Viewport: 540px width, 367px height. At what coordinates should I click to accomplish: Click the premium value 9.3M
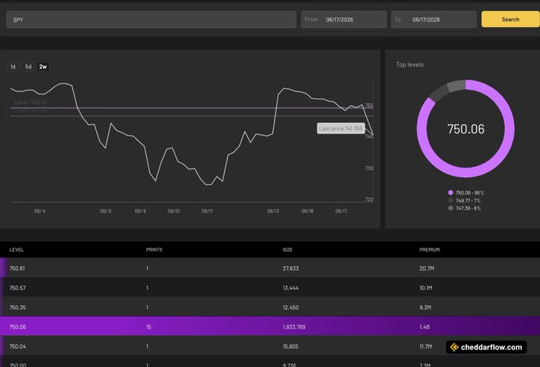(x=426, y=307)
